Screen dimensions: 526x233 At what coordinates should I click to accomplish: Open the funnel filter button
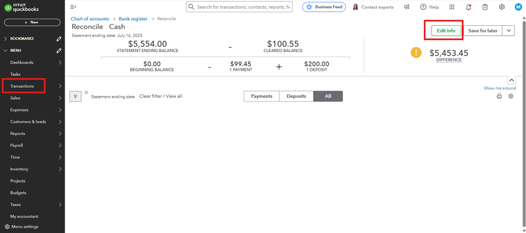(75, 96)
